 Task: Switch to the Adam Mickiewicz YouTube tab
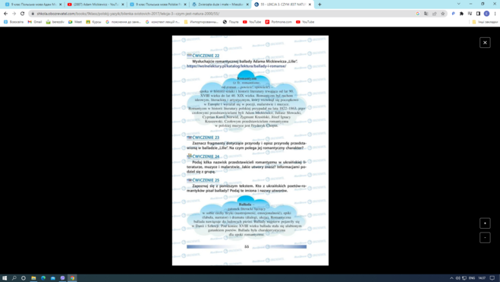96,5
